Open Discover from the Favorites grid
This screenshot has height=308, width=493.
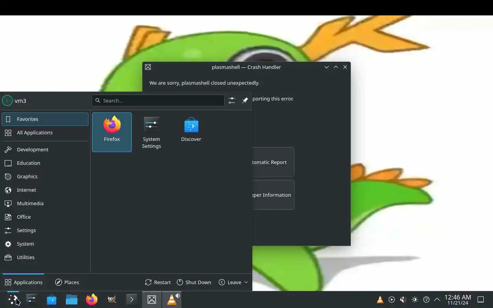191,132
